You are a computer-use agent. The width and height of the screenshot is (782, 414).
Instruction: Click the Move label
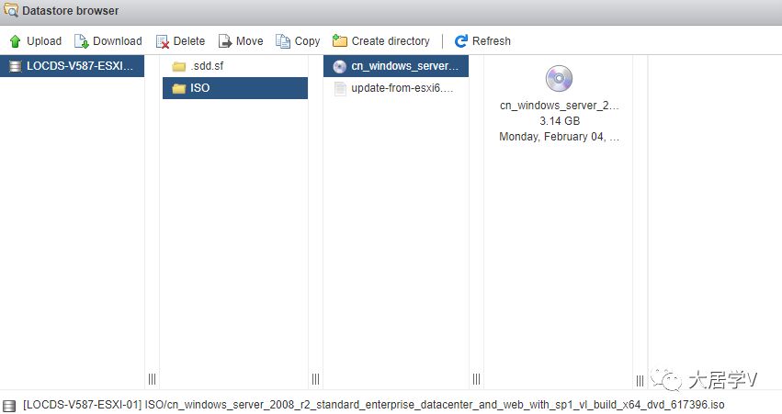pyautogui.click(x=250, y=41)
